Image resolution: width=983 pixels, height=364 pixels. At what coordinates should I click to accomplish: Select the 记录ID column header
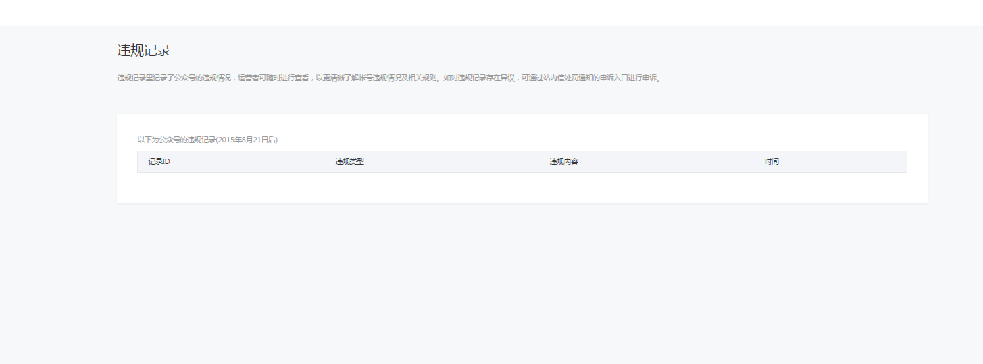159,162
